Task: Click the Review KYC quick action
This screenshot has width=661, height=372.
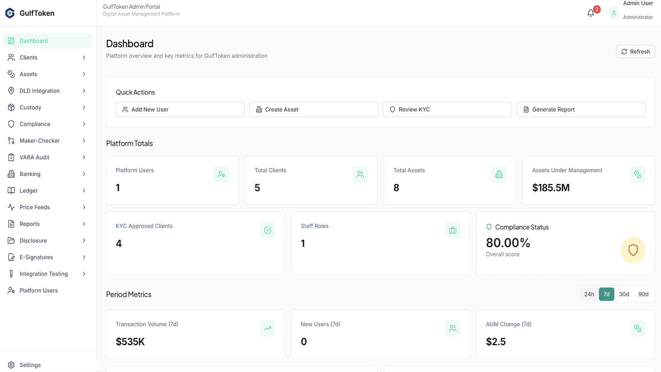Action: tap(447, 109)
